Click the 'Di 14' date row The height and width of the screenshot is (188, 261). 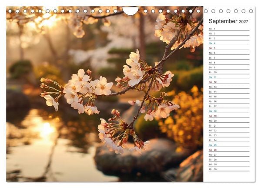point(229,91)
